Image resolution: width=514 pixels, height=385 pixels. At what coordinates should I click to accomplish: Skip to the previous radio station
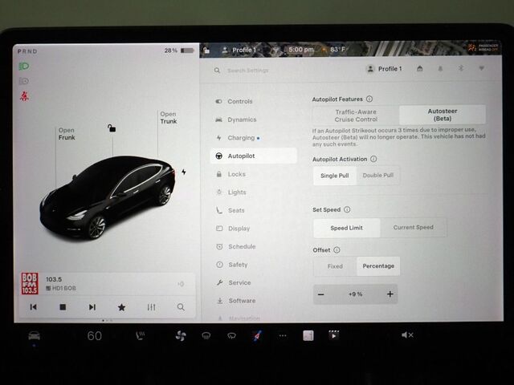point(33,307)
